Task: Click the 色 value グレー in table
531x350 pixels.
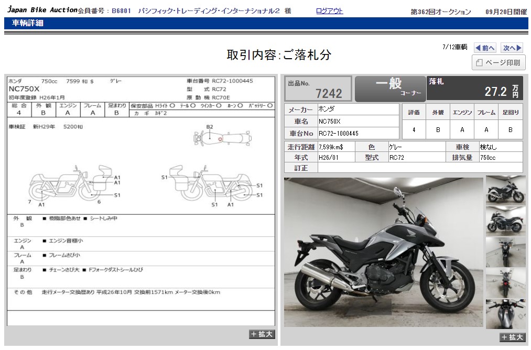Action: point(395,147)
